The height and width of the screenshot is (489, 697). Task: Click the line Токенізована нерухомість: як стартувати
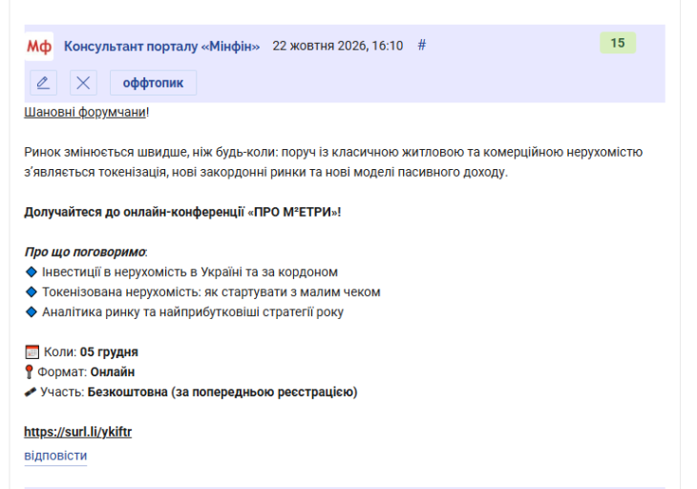[x=211, y=292]
